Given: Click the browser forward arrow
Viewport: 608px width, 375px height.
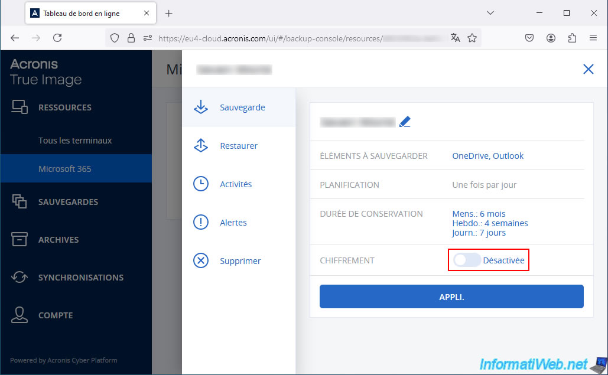Looking at the screenshot, I should click(x=35, y=38).
